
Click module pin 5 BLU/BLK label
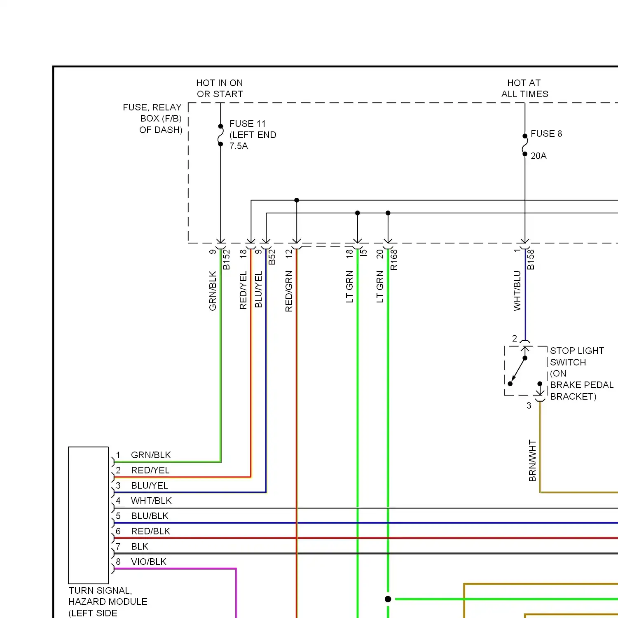(150, 516)
